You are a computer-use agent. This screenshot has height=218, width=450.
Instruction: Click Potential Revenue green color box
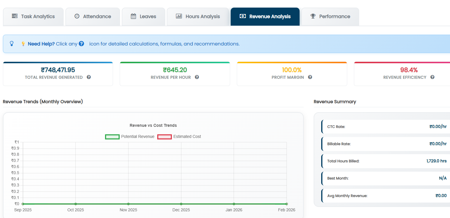click(112, 137)
